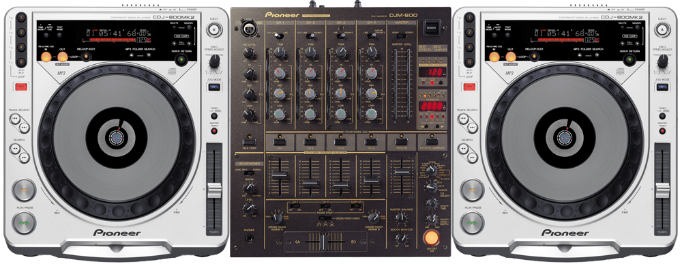Screen dimensions: 682x264
Task: Click the green QUICK RETURN button on the right deck
Action: pos(629,59)
